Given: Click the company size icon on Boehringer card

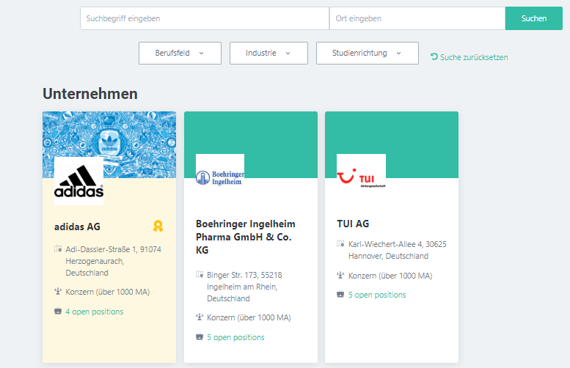Looking at the screenshot, I should tap(200, 317).
